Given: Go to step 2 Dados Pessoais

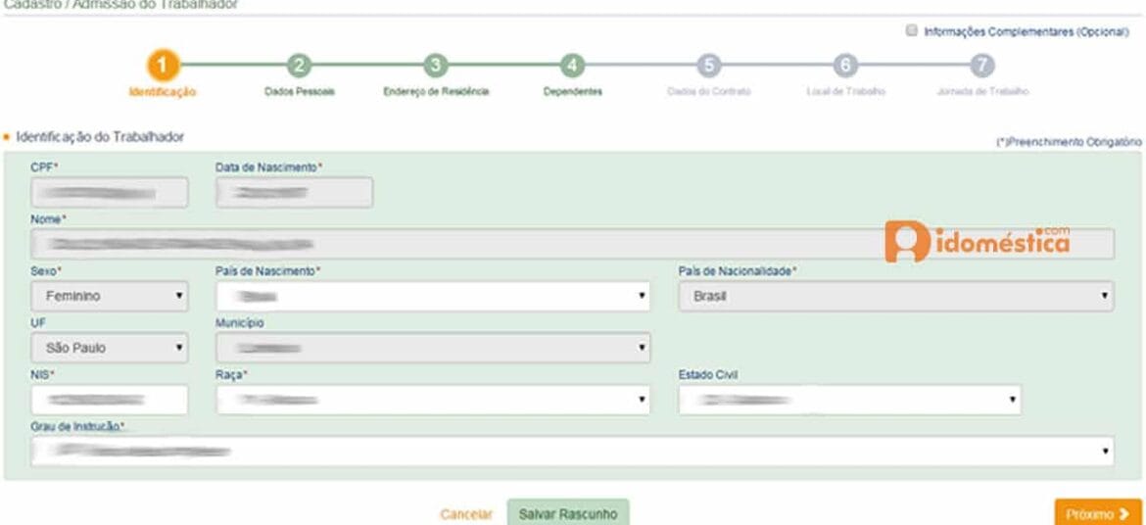Looking at the screenshot, I should (300, 66).
